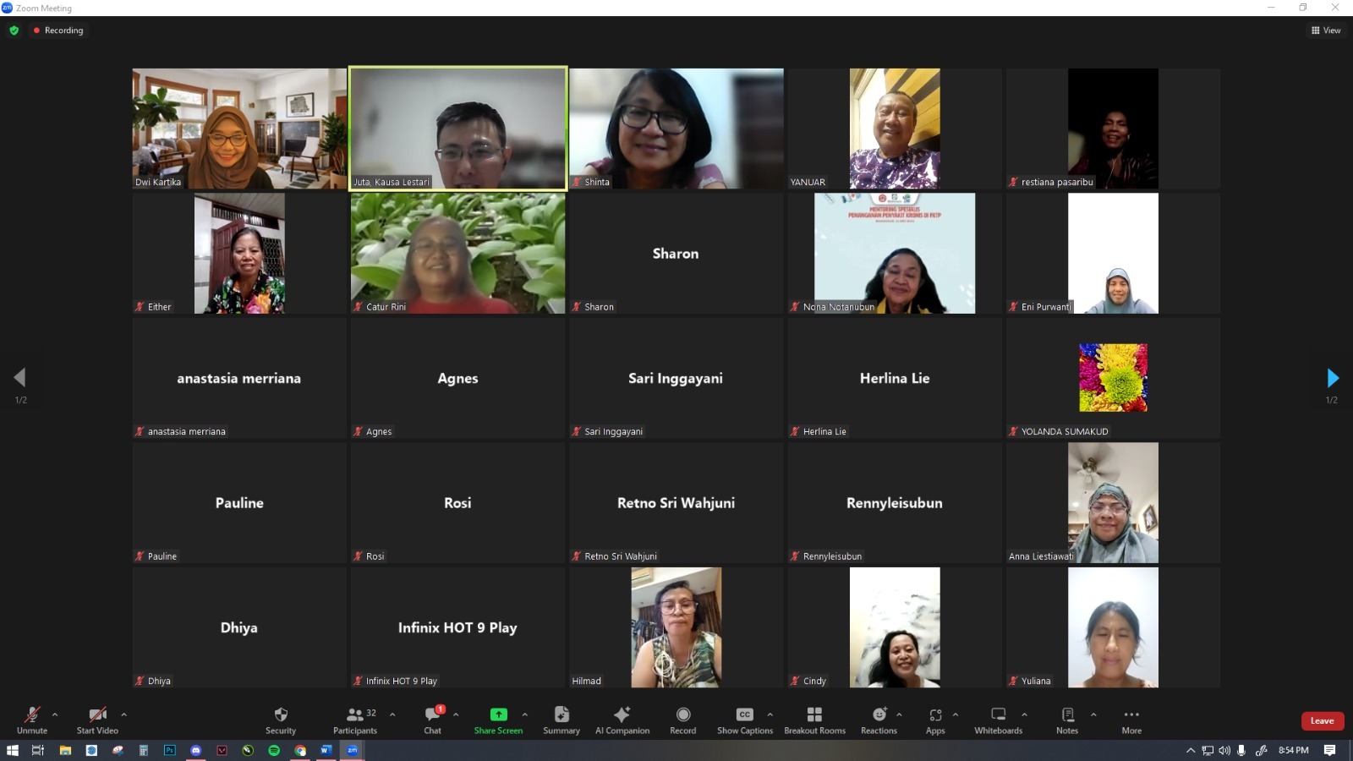
Task: Start Video camera toggle
Action: 97,715
